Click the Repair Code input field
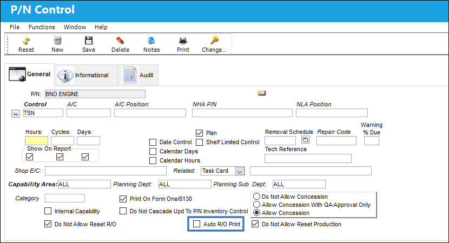 [336, 140]
